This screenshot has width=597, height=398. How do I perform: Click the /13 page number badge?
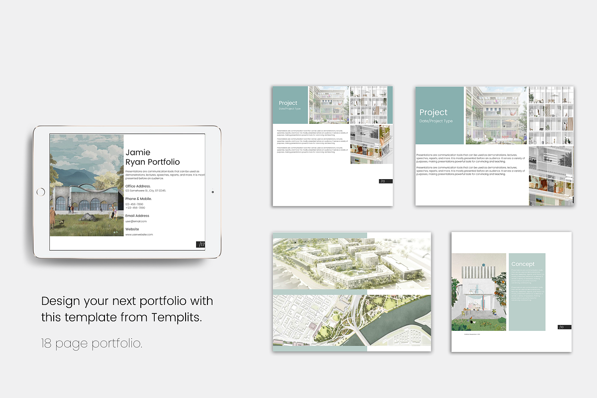(386, 181)
